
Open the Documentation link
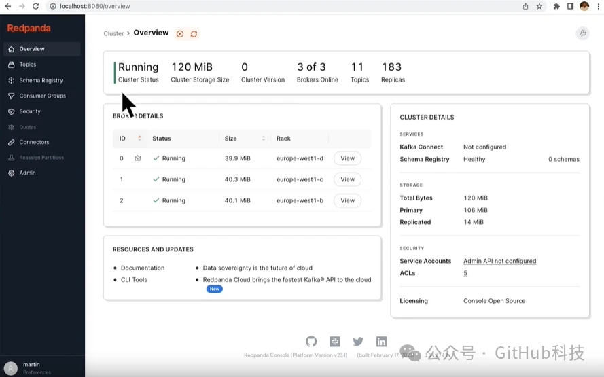143,268
